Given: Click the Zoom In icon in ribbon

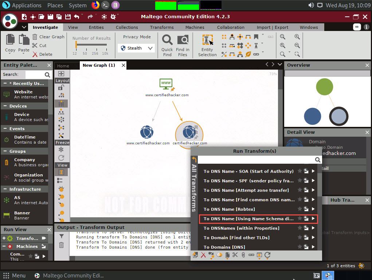Looking at the screenshot, I should point(297,37).
